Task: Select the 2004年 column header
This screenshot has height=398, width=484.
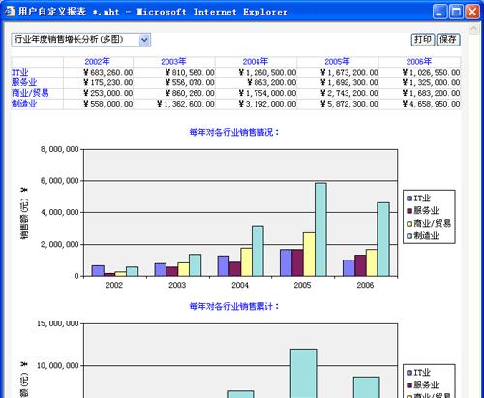Action: pos(256,61)
